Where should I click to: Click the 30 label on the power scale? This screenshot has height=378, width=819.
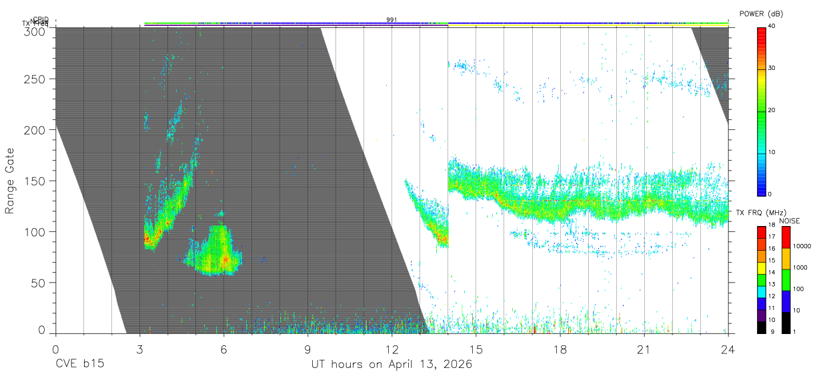[x=772, y=68]
